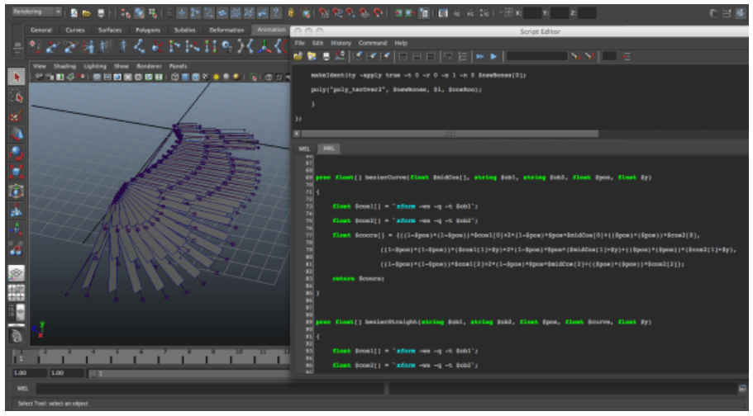Click the Execute All double-arrow icon
This screenshot has width=753, height=416.
pos(479,56)
